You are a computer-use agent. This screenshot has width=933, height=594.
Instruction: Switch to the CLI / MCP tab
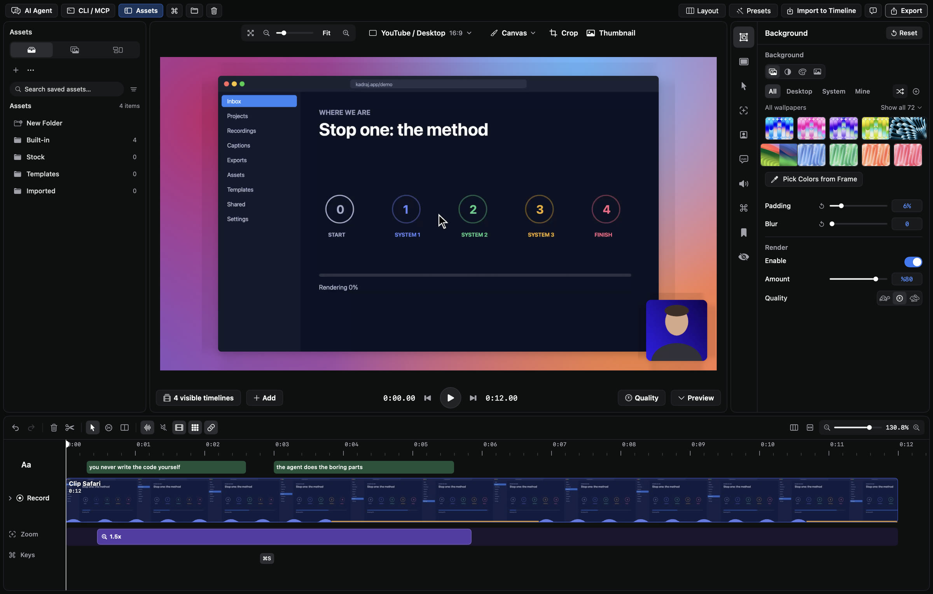click(88, 10)
